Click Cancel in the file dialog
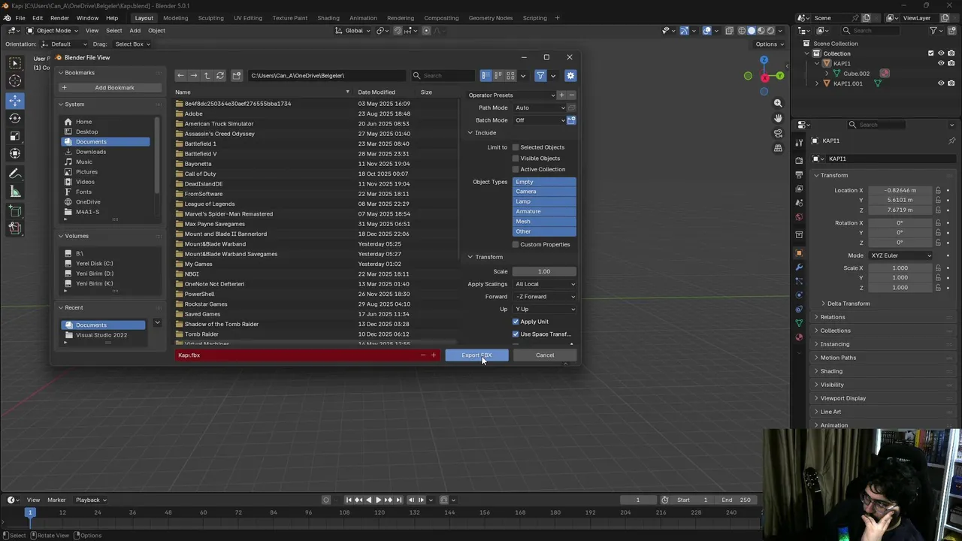This screenshot has height=541, width=962. pos(545,355)
